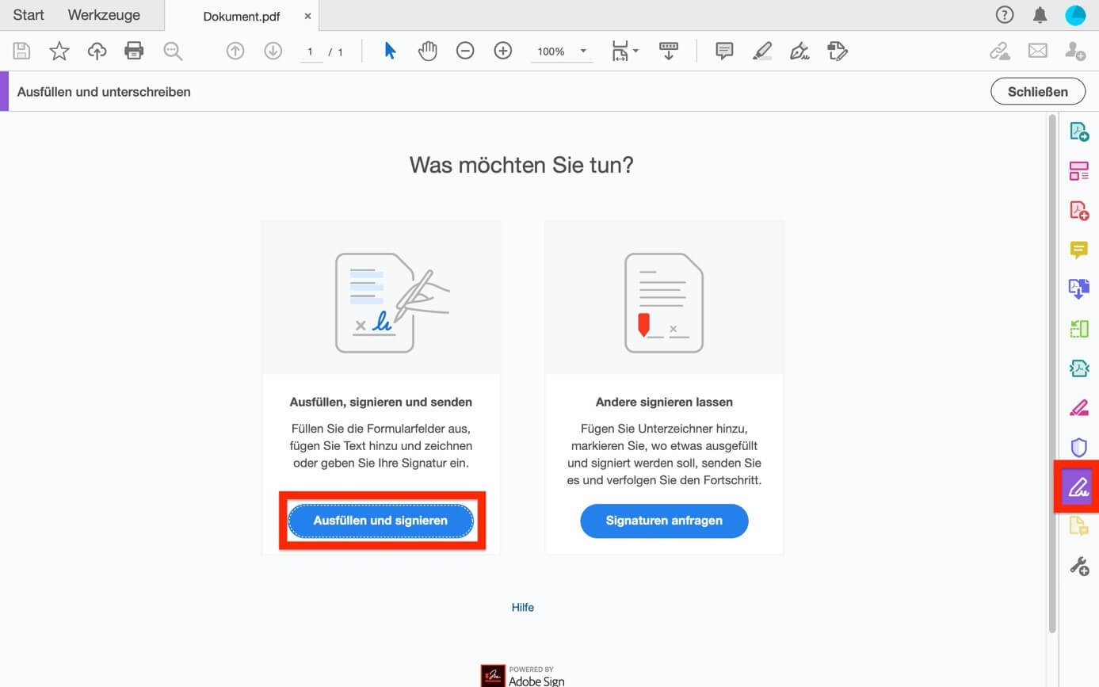
Task: Click Ausfüllen und signieren button
Action: tap(380, 521)
